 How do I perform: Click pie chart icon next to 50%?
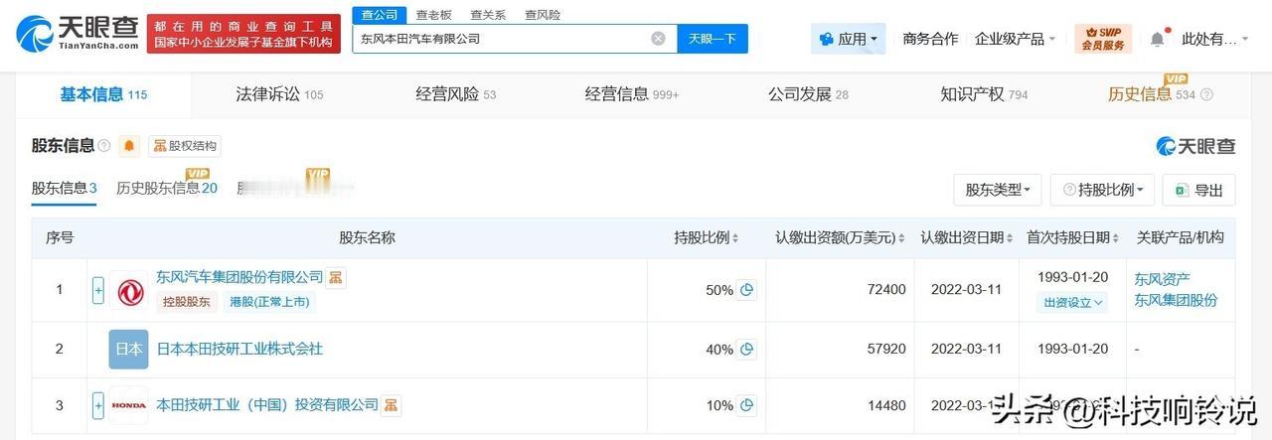click(x=746, y=290)
